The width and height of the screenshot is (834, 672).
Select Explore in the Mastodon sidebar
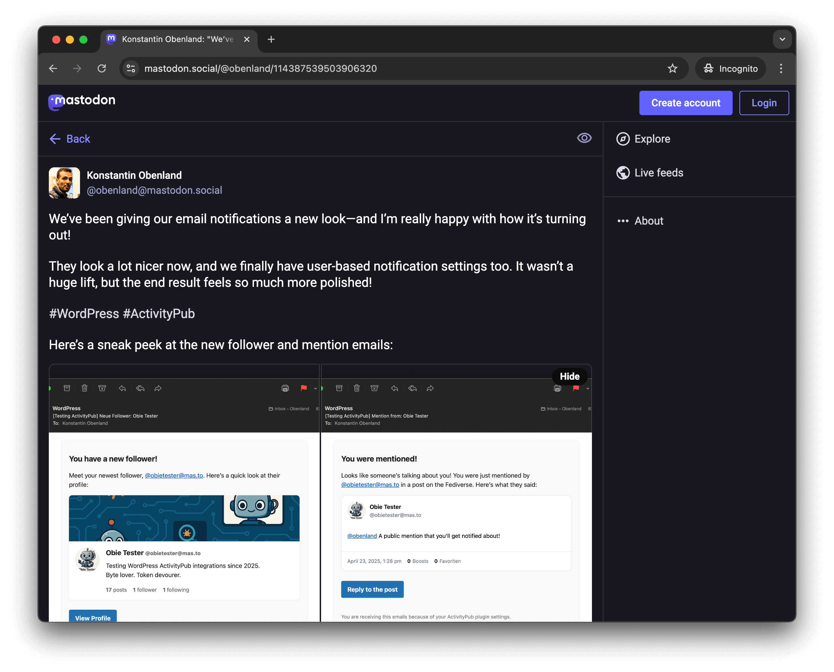pos(653,139)
